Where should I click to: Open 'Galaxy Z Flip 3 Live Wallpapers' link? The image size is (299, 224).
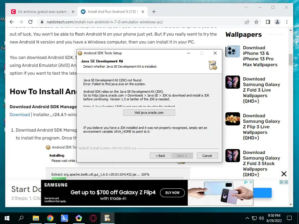coord(261,127)
